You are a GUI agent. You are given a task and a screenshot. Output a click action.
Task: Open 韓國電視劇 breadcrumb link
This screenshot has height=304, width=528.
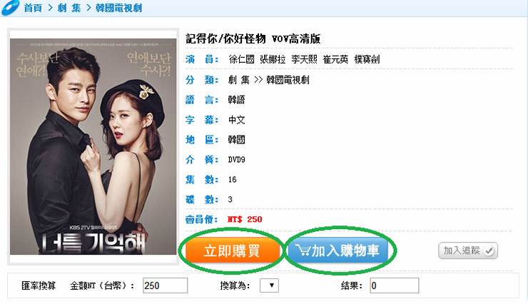click(x=118, y=8)
